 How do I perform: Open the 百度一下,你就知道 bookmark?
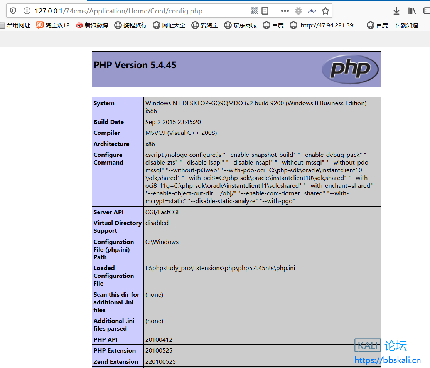tap(393, 25)
